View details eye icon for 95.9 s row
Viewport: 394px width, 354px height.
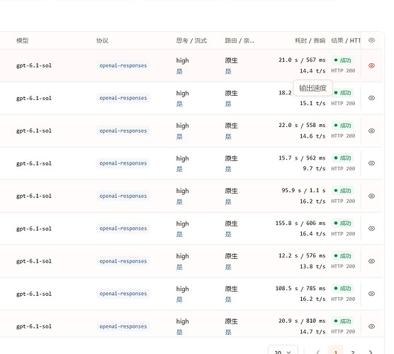371,196
